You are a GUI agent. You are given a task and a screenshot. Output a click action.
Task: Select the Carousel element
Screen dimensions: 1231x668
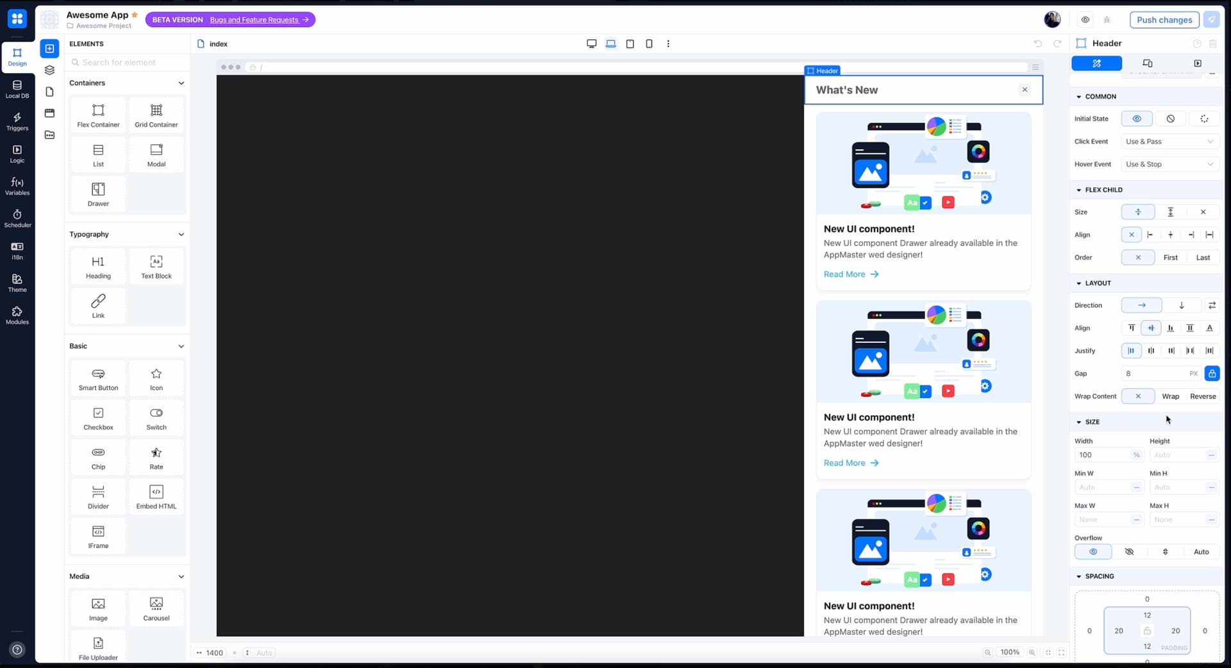156,609
